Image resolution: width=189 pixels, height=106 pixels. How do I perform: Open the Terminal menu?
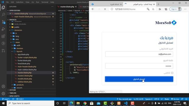point(45,2)
